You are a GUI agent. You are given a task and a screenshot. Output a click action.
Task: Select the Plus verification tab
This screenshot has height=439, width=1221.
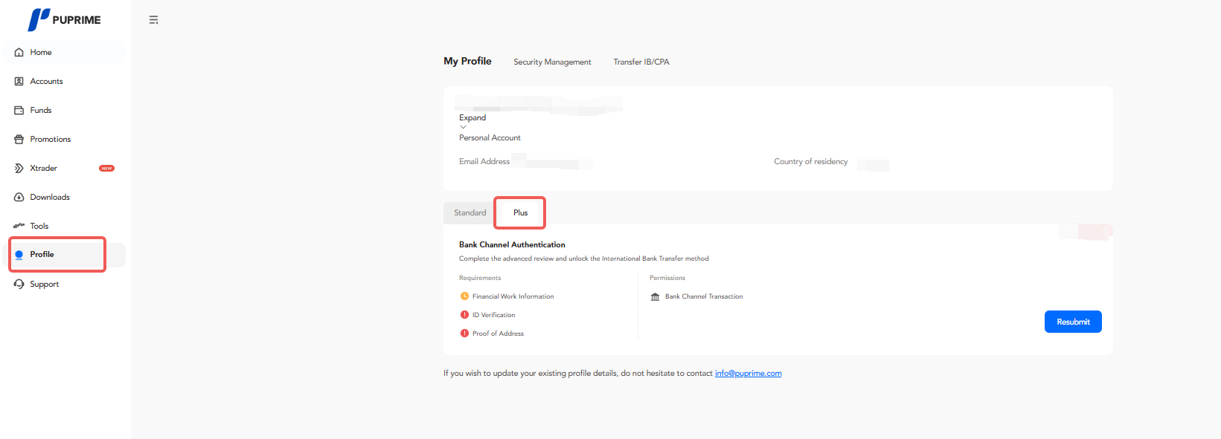[x=520, y=213]
